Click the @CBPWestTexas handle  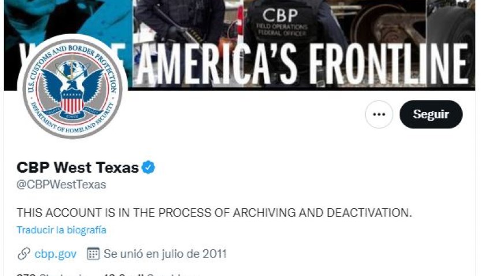pos(61,185)
